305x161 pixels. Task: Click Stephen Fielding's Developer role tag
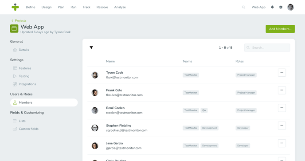pyautogui.click(x=243, y=128)
